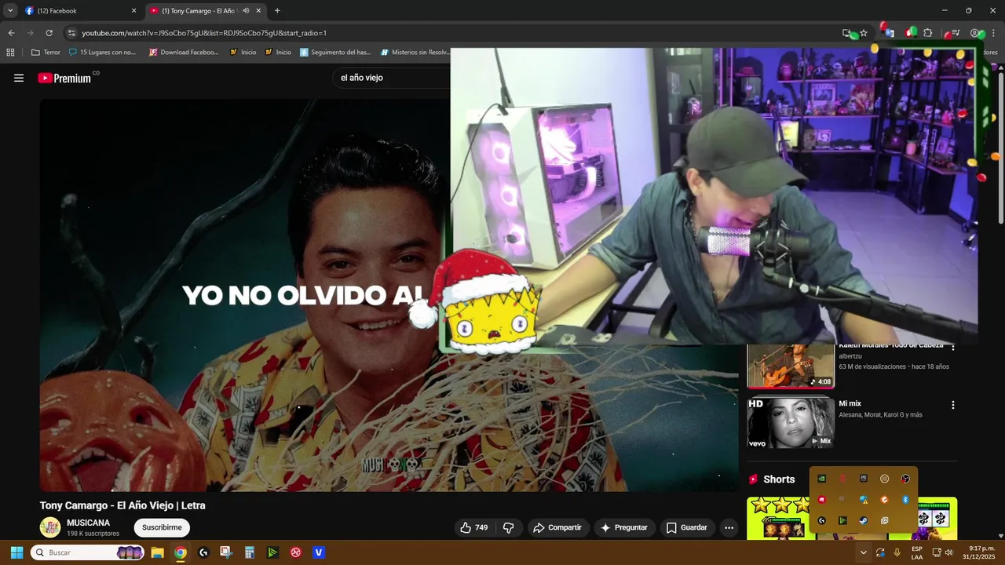Dislike the Tony Camargo video
Viewport: 1005px width, 565px height.
tap(508, 527)
